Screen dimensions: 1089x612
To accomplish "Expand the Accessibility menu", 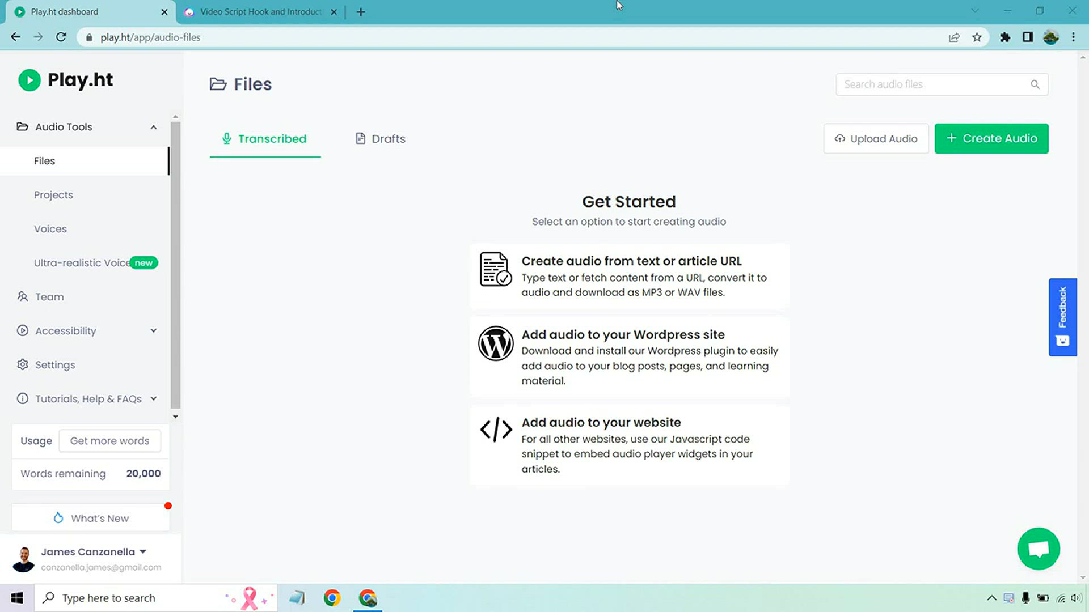I will point(154,331).
